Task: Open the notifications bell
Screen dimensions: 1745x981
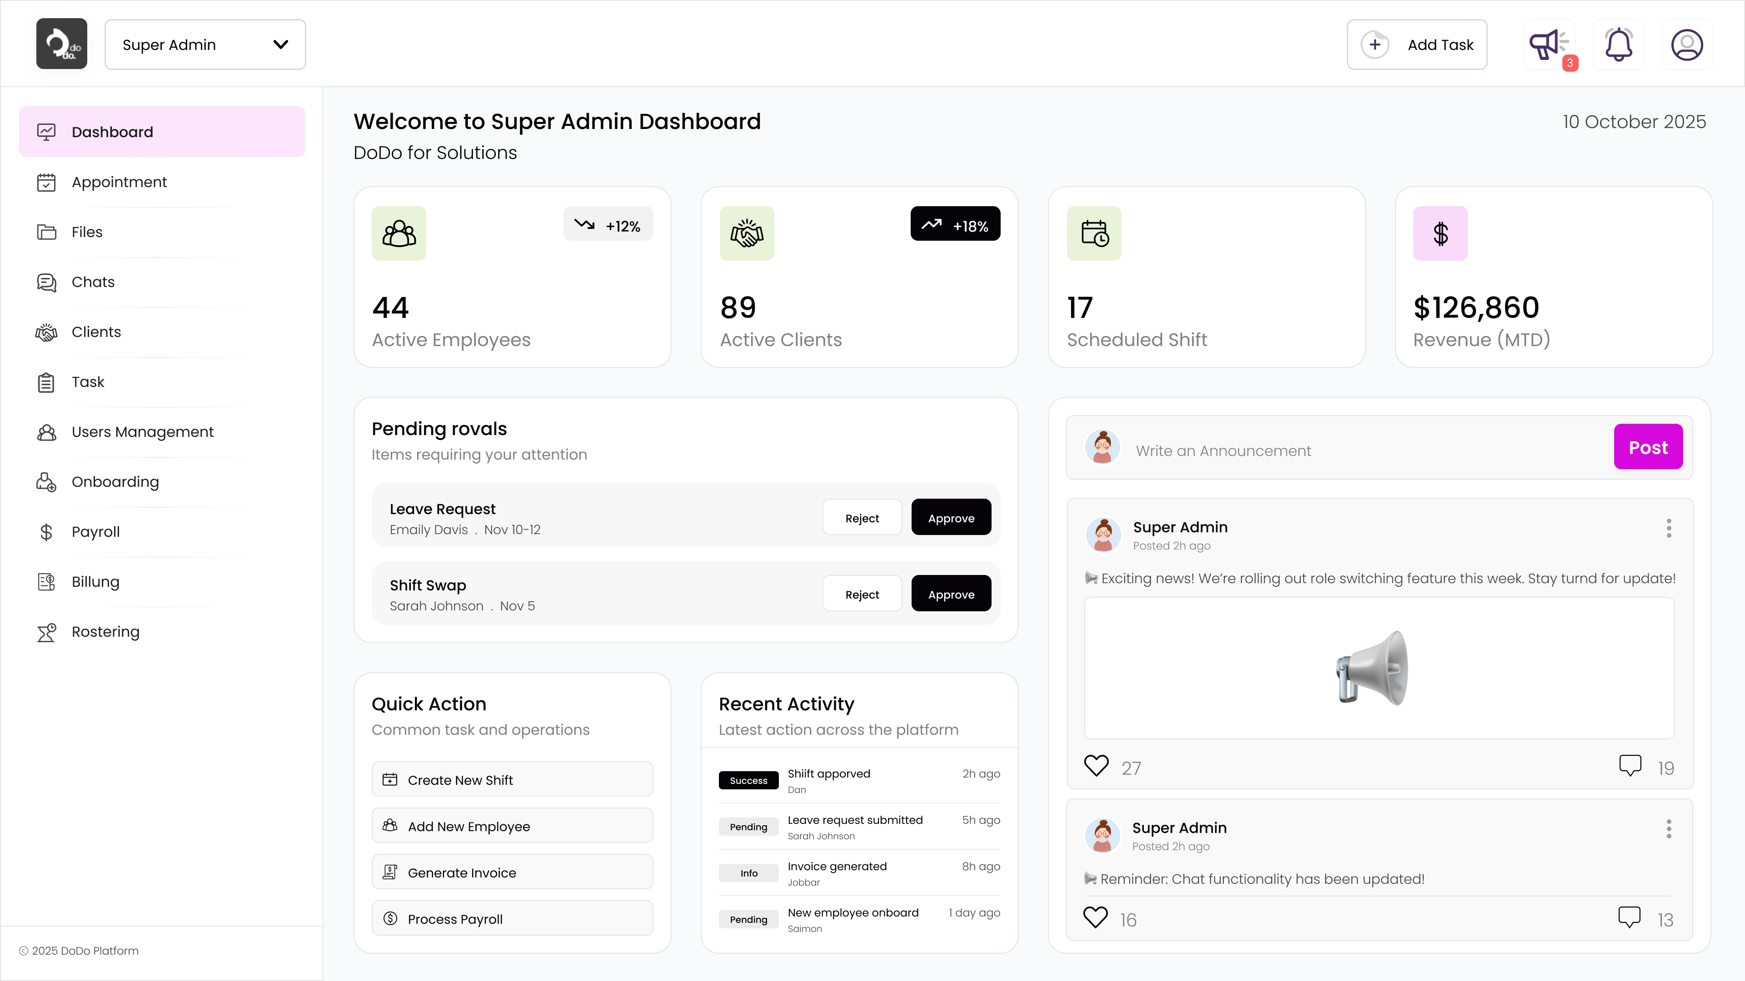Action: click(1618, 45)
